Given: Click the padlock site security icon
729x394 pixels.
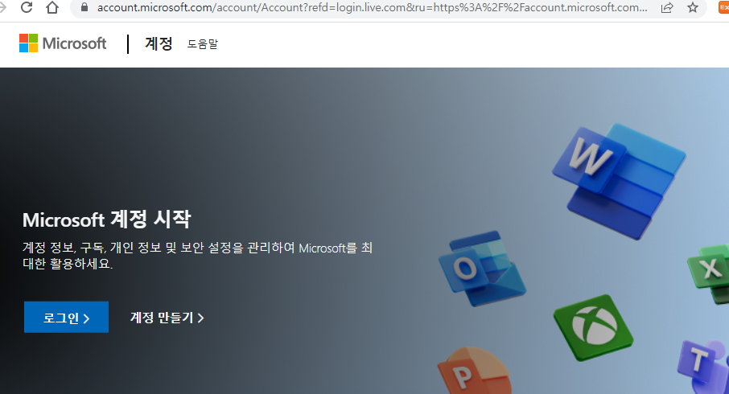Looking at the screenshot, I should [x=84, y=7].
